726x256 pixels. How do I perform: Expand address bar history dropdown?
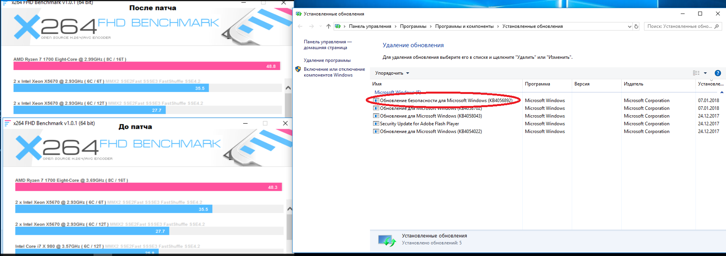pos(630,26)
